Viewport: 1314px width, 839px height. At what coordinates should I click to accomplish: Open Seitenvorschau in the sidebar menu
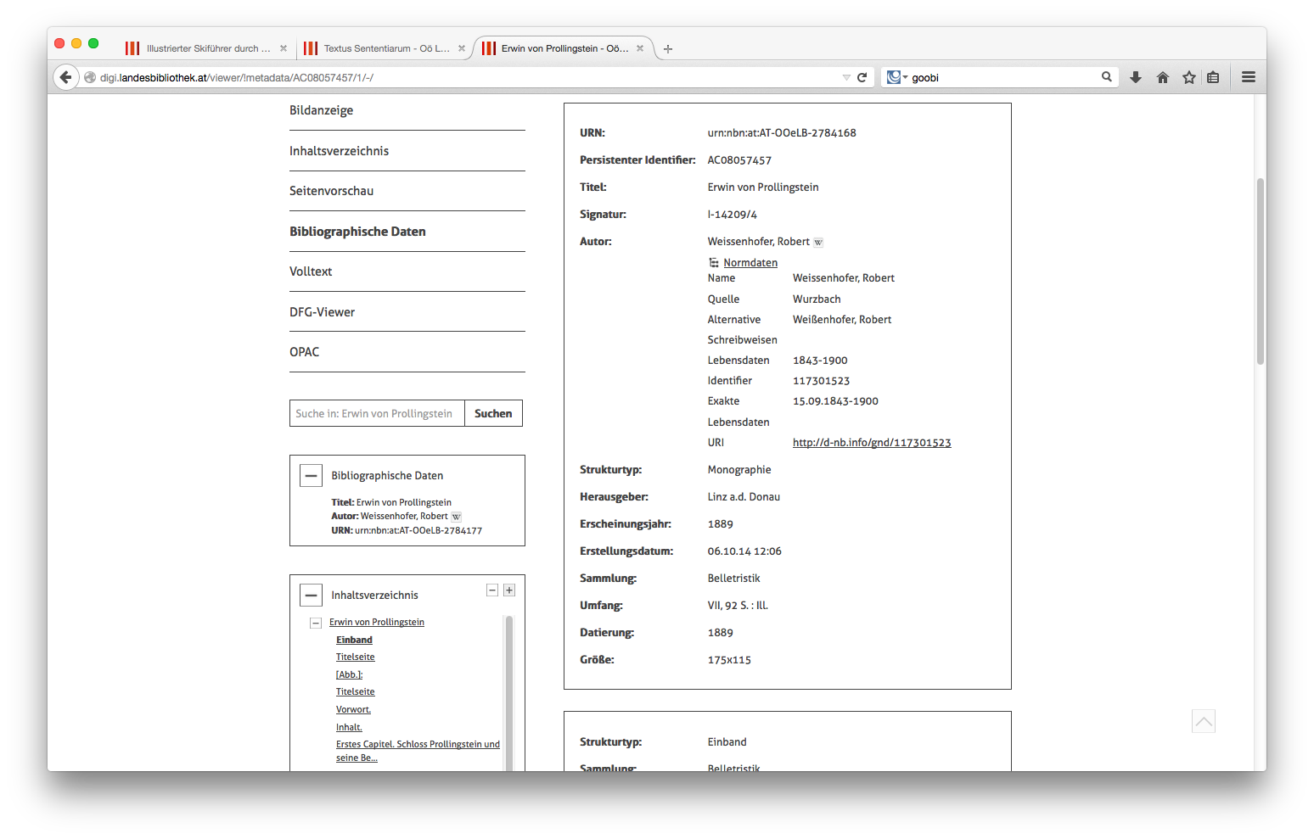coord(331,191)
